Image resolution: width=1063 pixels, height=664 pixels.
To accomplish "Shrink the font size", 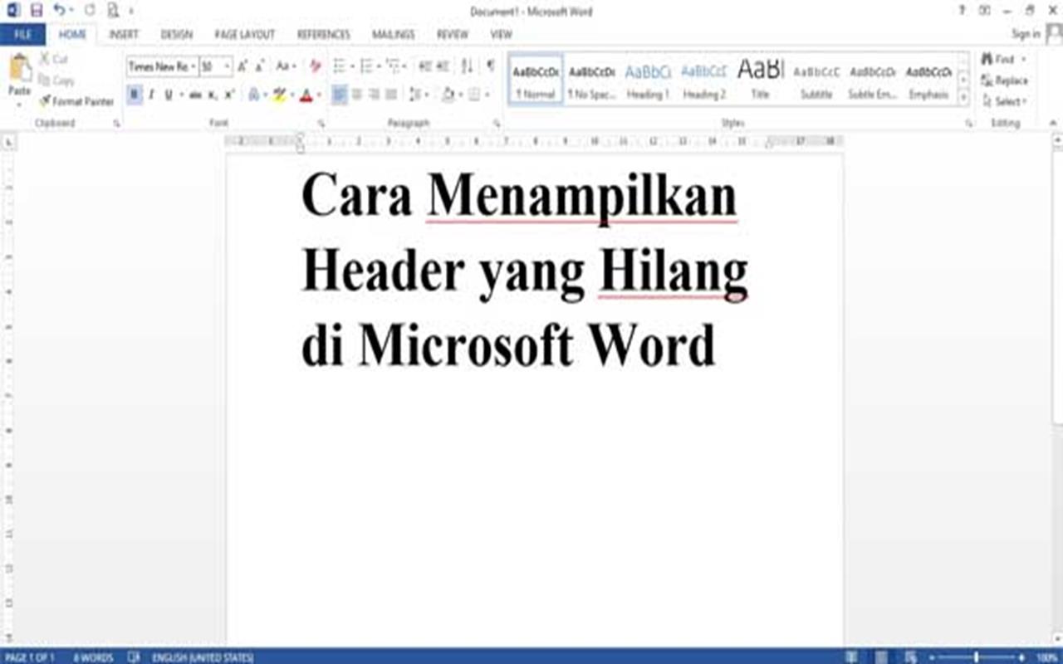I will [259, 66].
